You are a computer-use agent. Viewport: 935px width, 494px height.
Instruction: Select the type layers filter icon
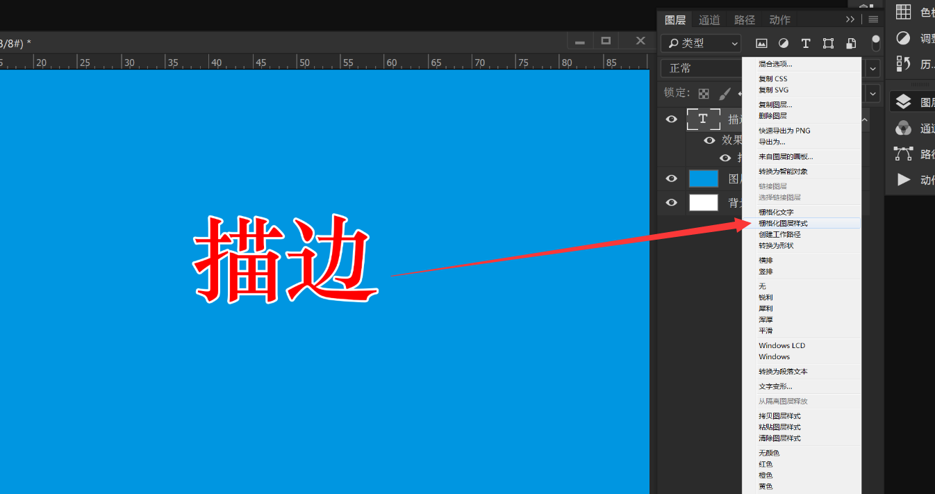pos(806,43)
